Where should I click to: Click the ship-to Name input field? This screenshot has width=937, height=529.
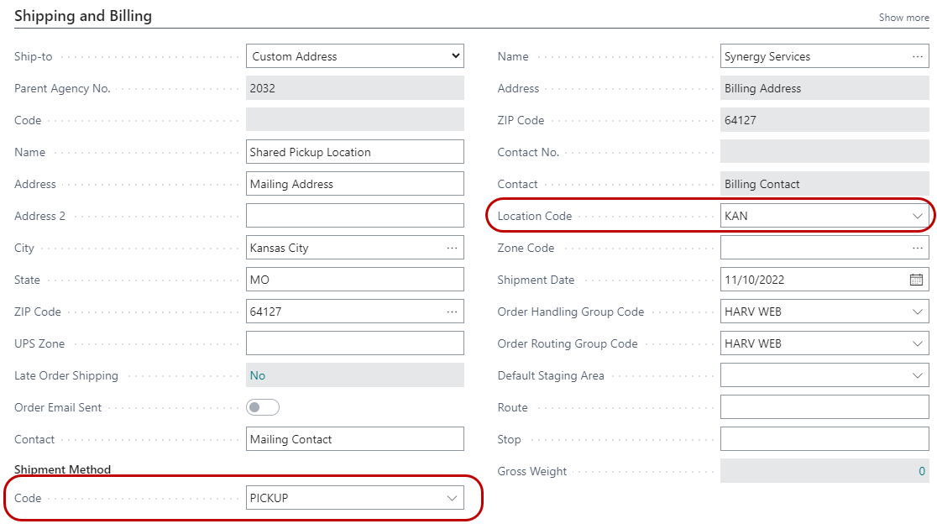click(354, 152)
